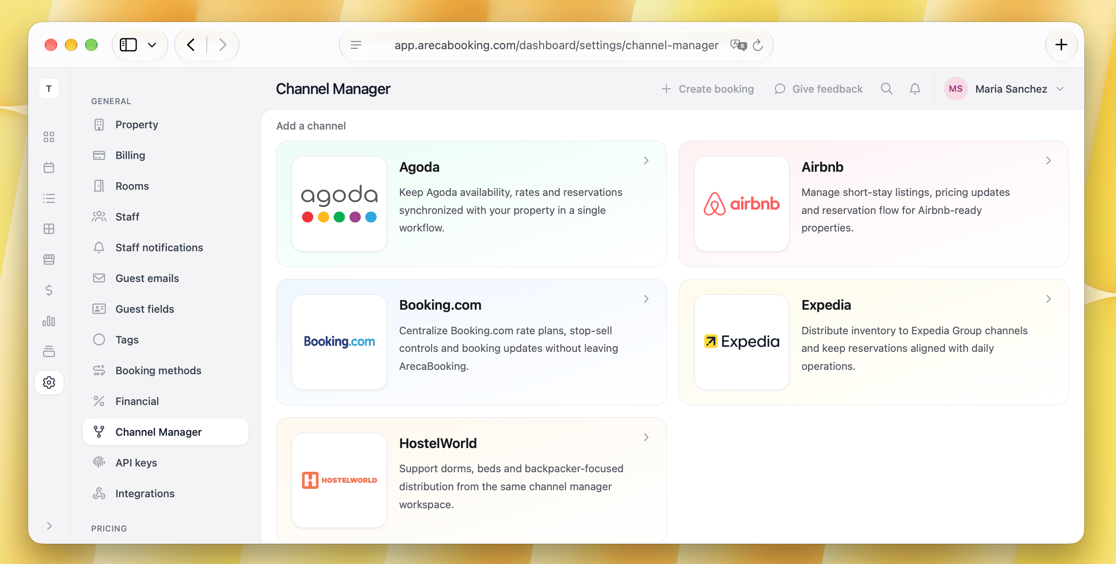
Task: Open the browser sidebar dropdown arrow
Action: coord(152,45)
